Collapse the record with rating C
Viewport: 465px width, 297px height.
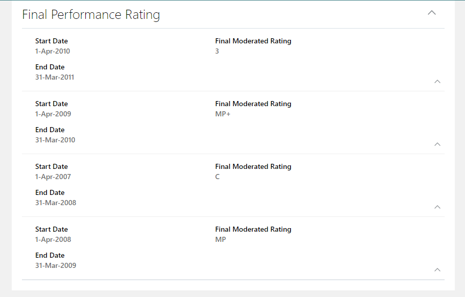437,207
